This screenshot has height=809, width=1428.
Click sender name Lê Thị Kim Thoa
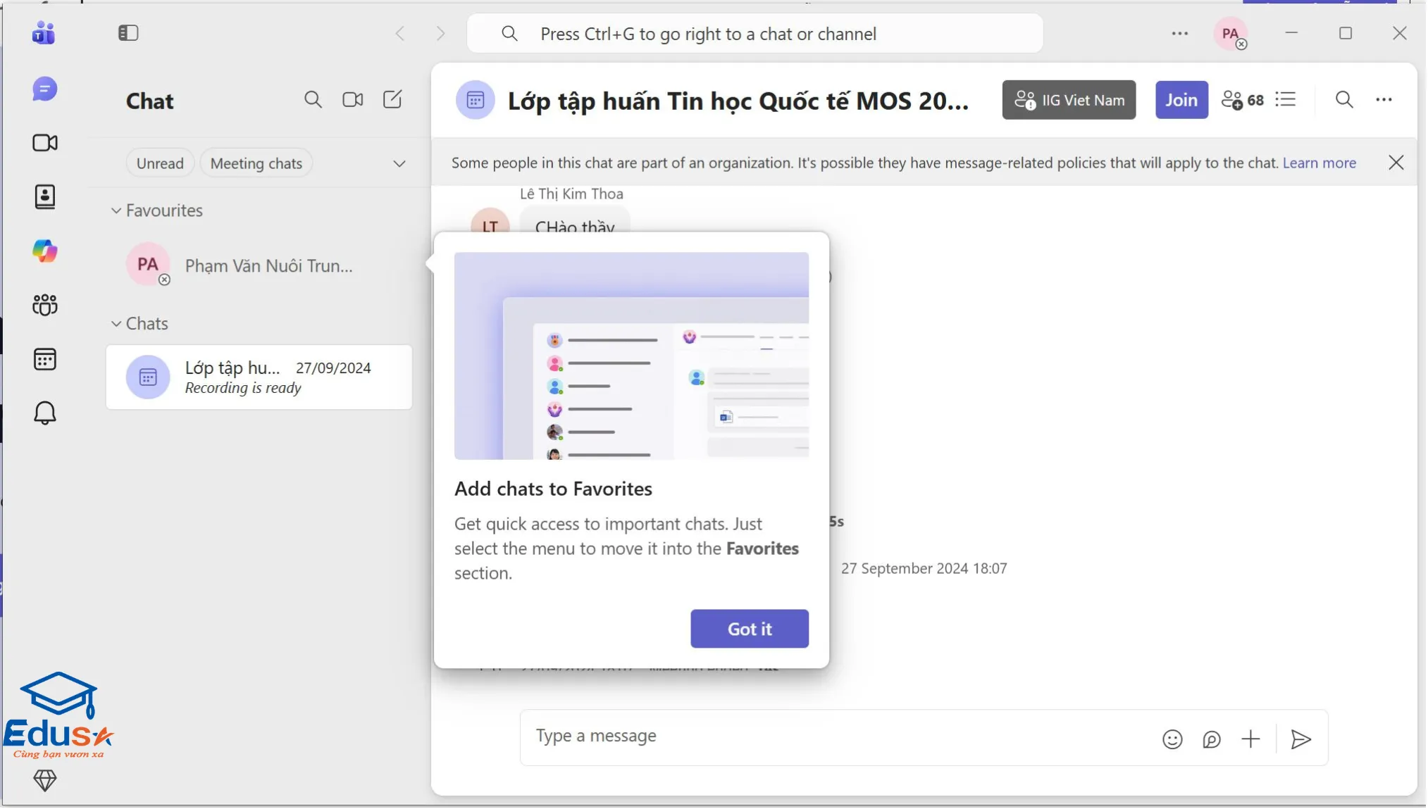571,194
